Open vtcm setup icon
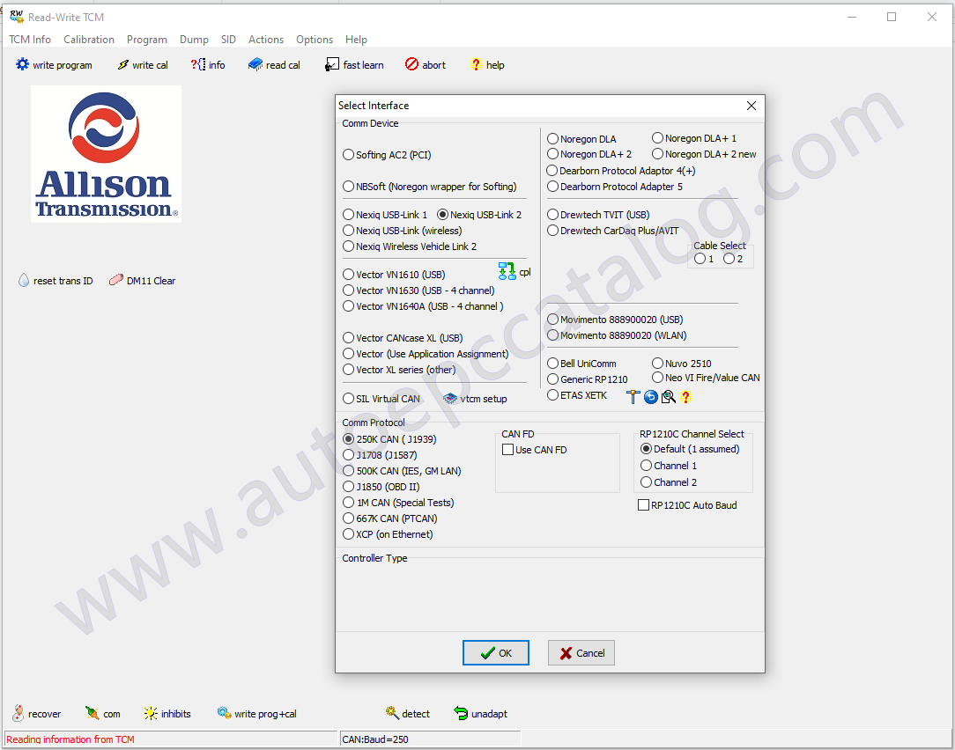 (x=450, y=399)
